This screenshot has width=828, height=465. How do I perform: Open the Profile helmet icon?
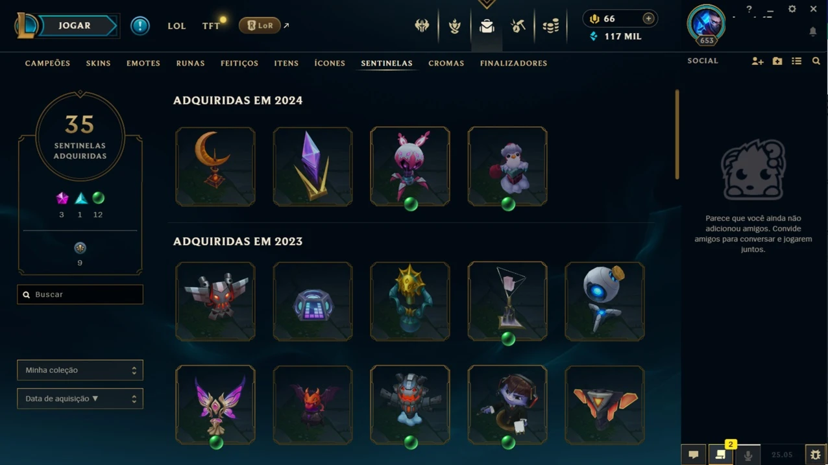422,26
